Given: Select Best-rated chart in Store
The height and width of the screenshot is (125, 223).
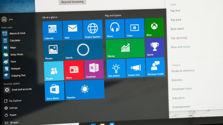Looking at the screenshot, I should coord(177,29).
